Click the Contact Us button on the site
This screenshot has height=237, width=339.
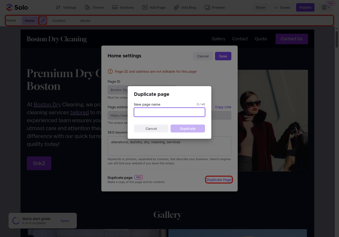[x=292, y=39]
